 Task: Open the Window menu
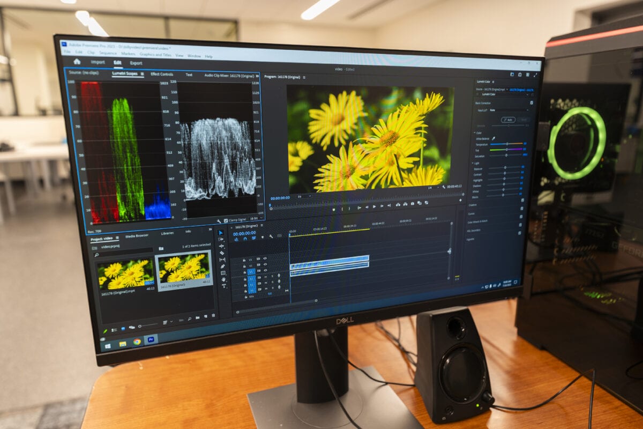[194, 56]
